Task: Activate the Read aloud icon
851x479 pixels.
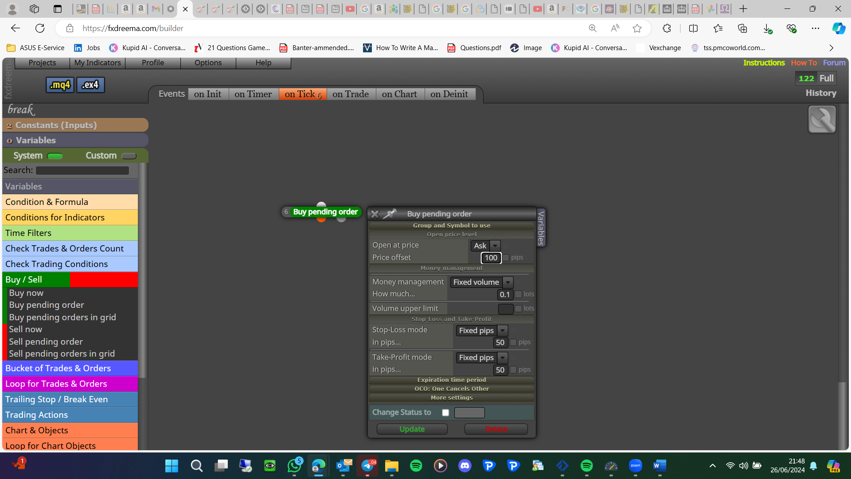Action: (615, 28)
